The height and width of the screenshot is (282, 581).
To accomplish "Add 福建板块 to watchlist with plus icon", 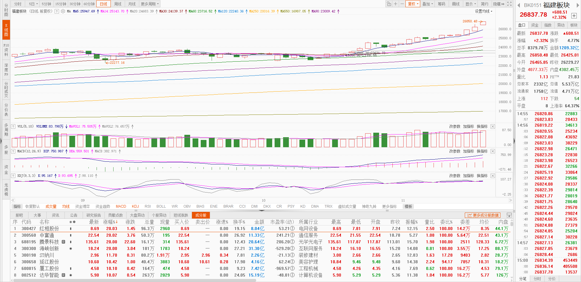I will click(574, 16).
